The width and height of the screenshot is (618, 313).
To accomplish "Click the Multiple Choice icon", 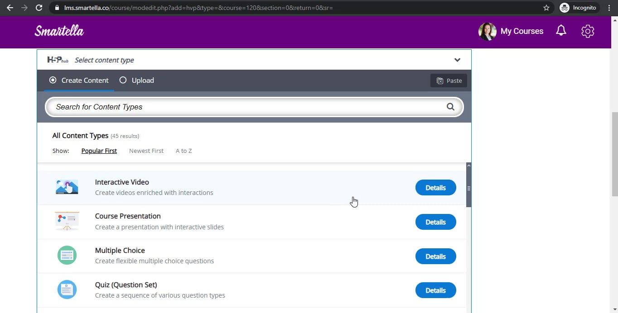I will (67, 256).
